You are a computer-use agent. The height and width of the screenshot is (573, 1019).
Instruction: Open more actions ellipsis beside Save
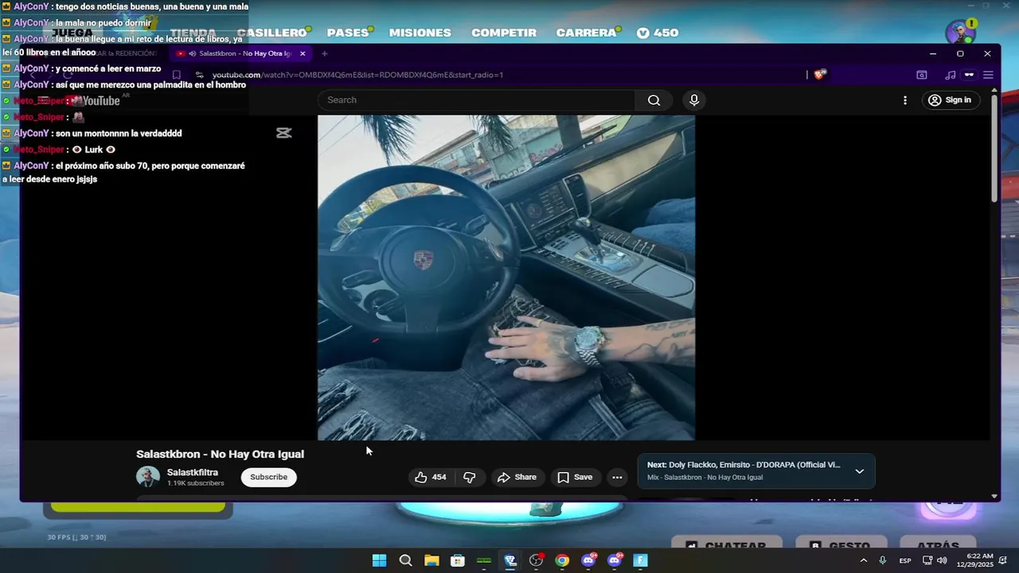click(617, 477)
